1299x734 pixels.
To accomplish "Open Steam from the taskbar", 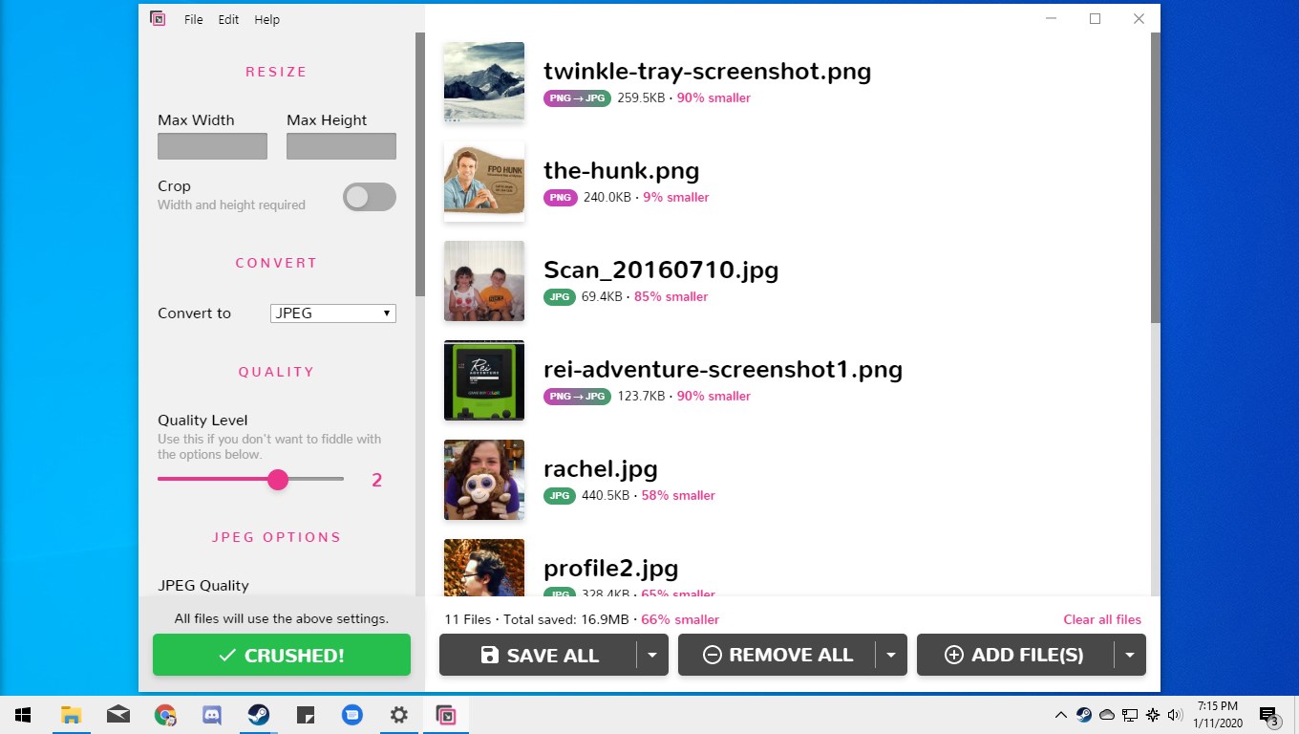I will coord(259,715).
